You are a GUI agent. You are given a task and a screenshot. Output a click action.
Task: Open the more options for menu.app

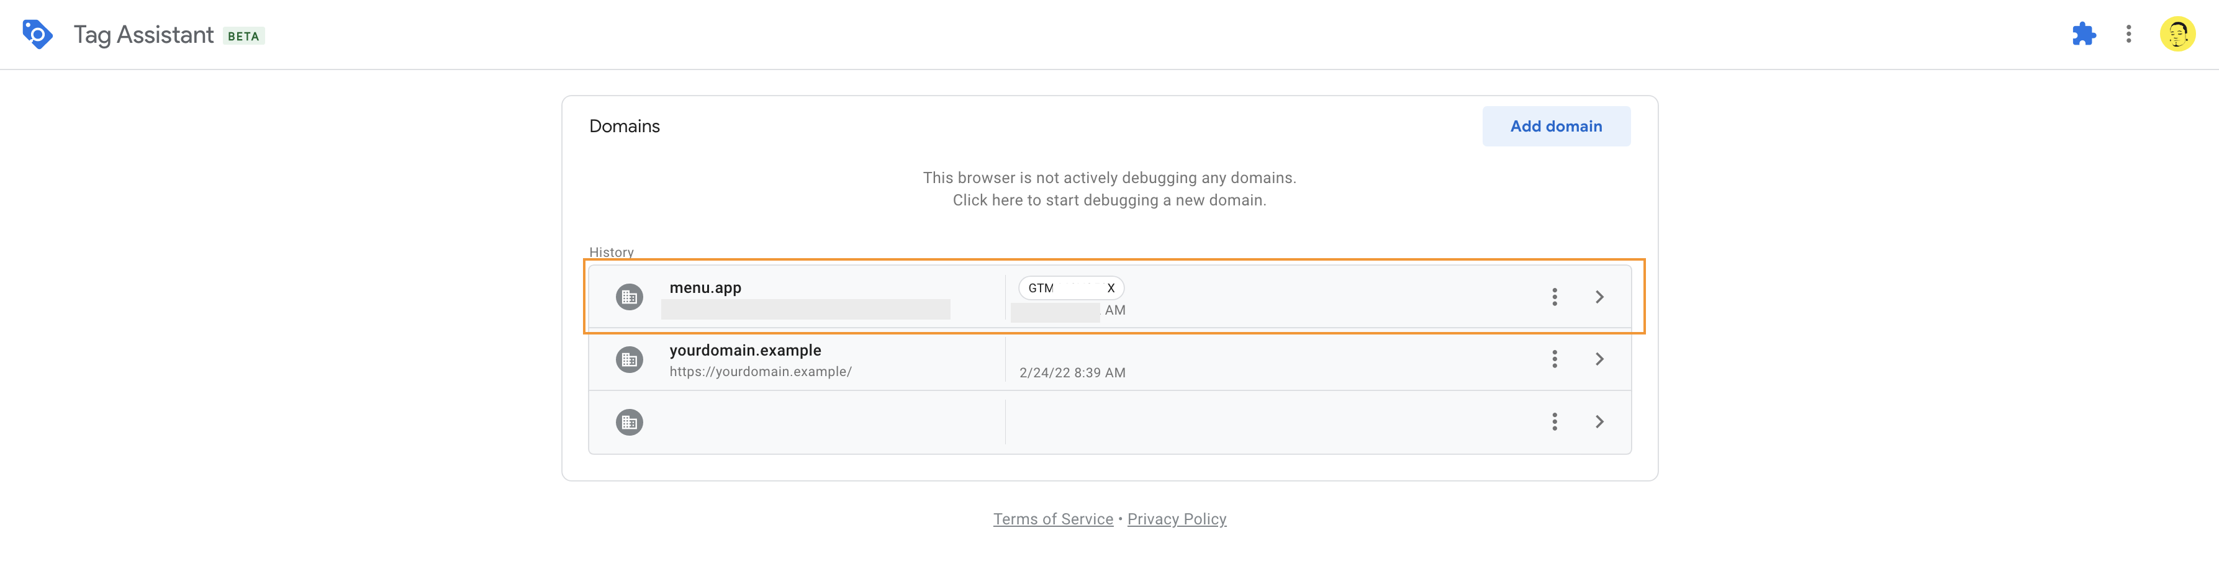pos(1554,297)
